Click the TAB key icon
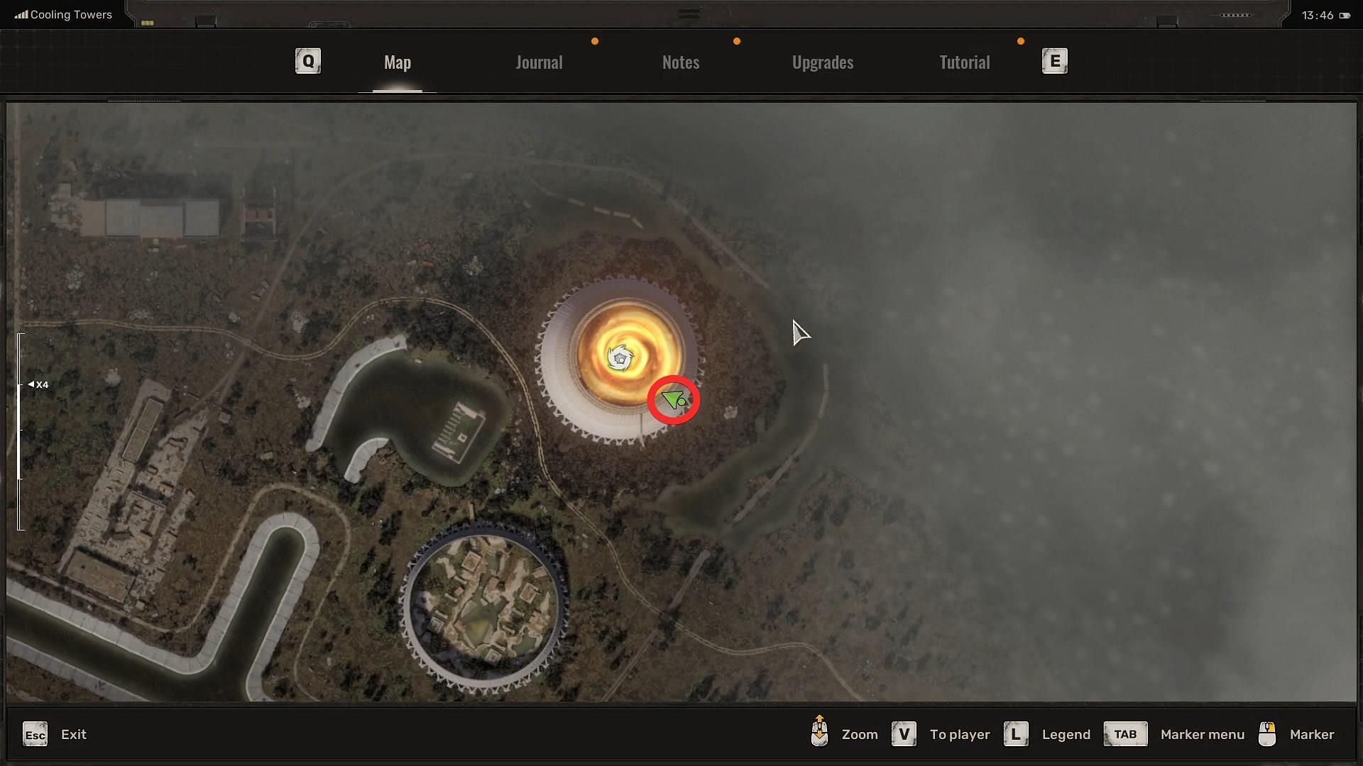Image resolution: width=1363 pixels, height=766 pixels. tap(1125, 734)
